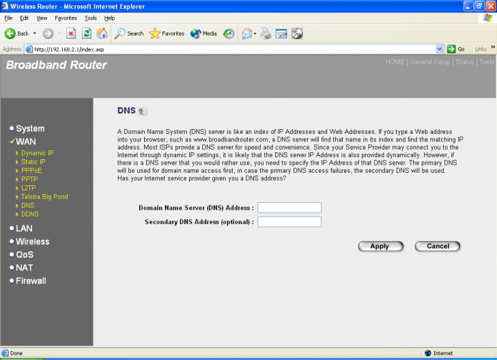Click the DNS help icon beside heading
Viewport: 497px width, 360px height.
click(x=143, y=111)
